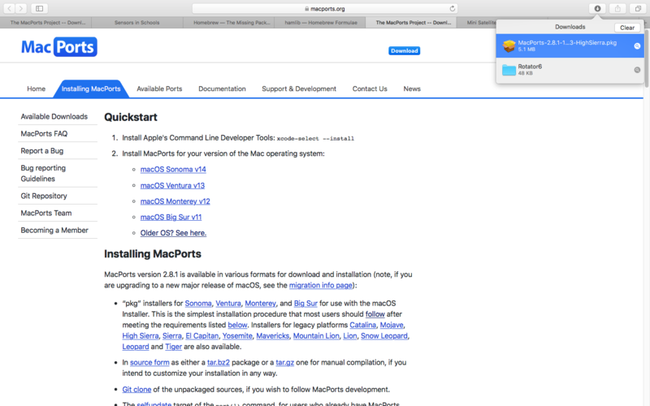Show all tabs overview button
This screenshot has height=406, width=650.
(638, 8)
